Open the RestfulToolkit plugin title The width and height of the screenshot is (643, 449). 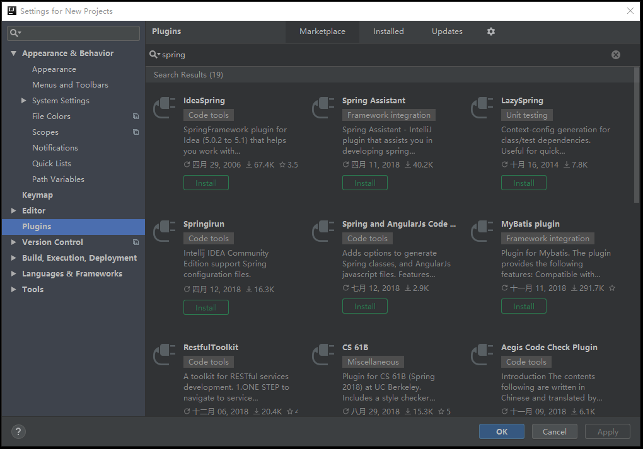coord(211,348)
